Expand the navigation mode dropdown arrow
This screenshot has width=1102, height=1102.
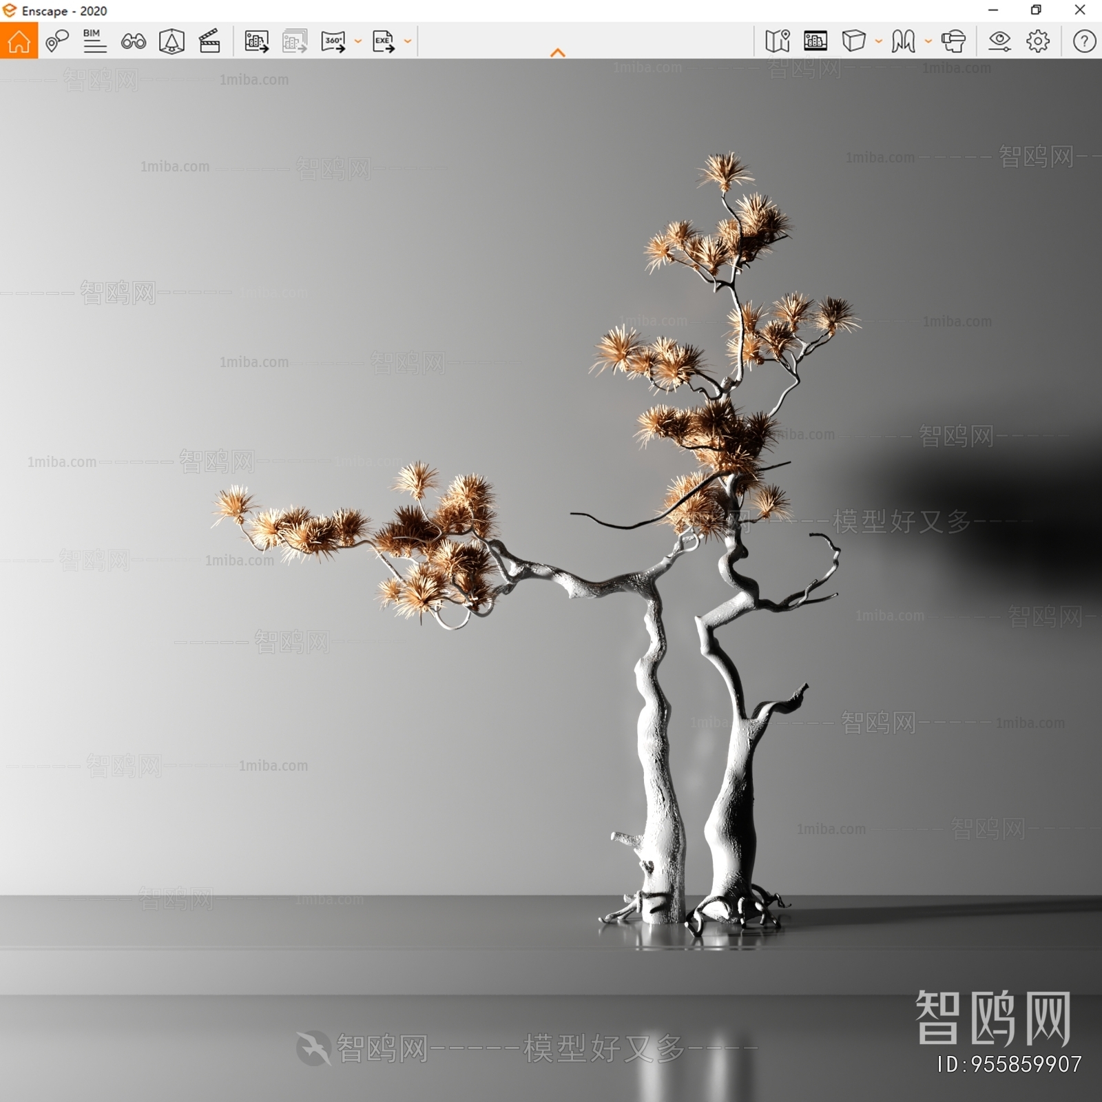pos(928,41)
